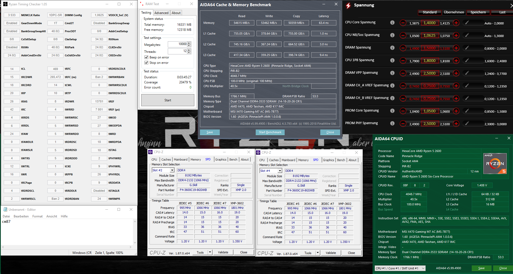Show info for CPU Core Spannung
The width and height of the screenshot is (513, 274).
coord(392,23)
